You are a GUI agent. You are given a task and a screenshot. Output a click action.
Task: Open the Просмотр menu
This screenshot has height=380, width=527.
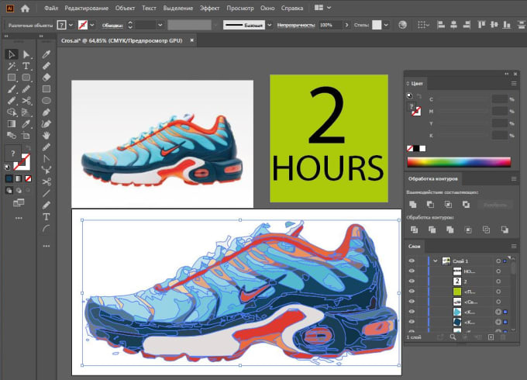(240, 8)
